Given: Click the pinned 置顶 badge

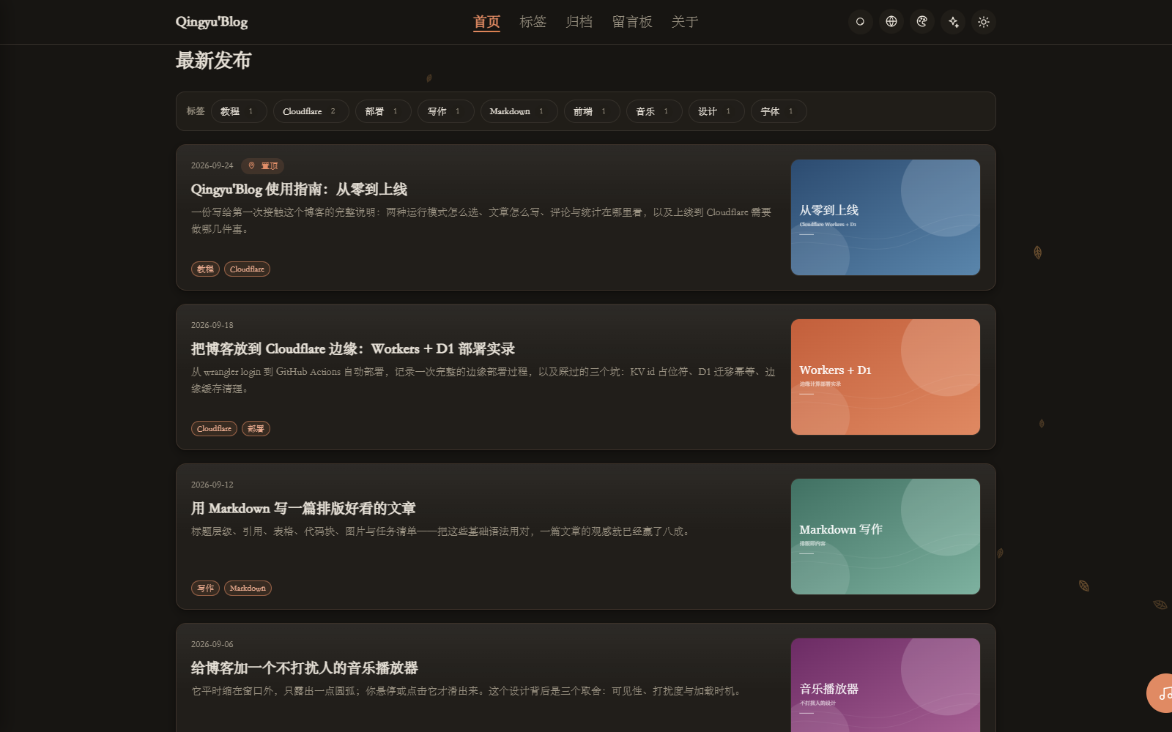Looking at the screenshot, I should 263,166.
